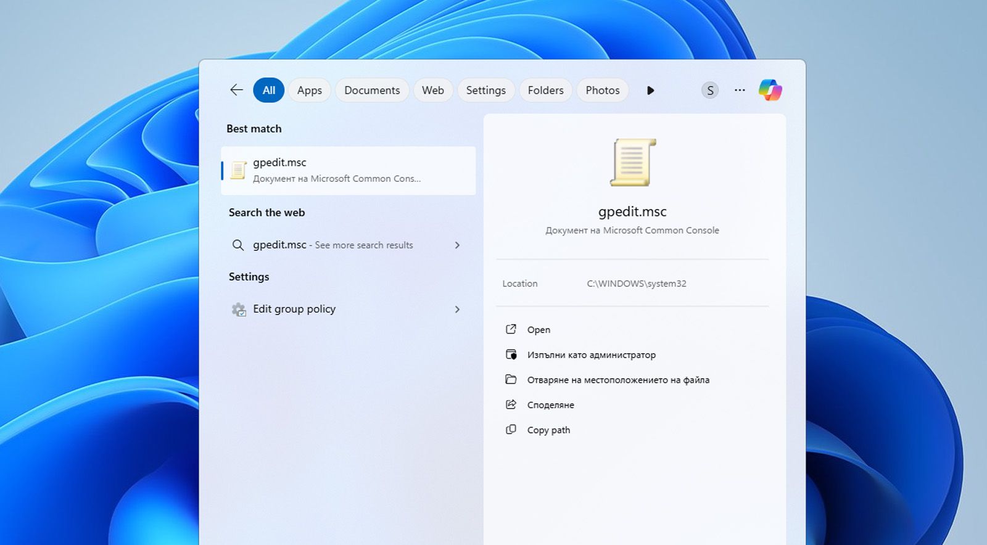This screenshot has width=987, height=545.
Task: Click the Open action label
Action: coord(539,330)
